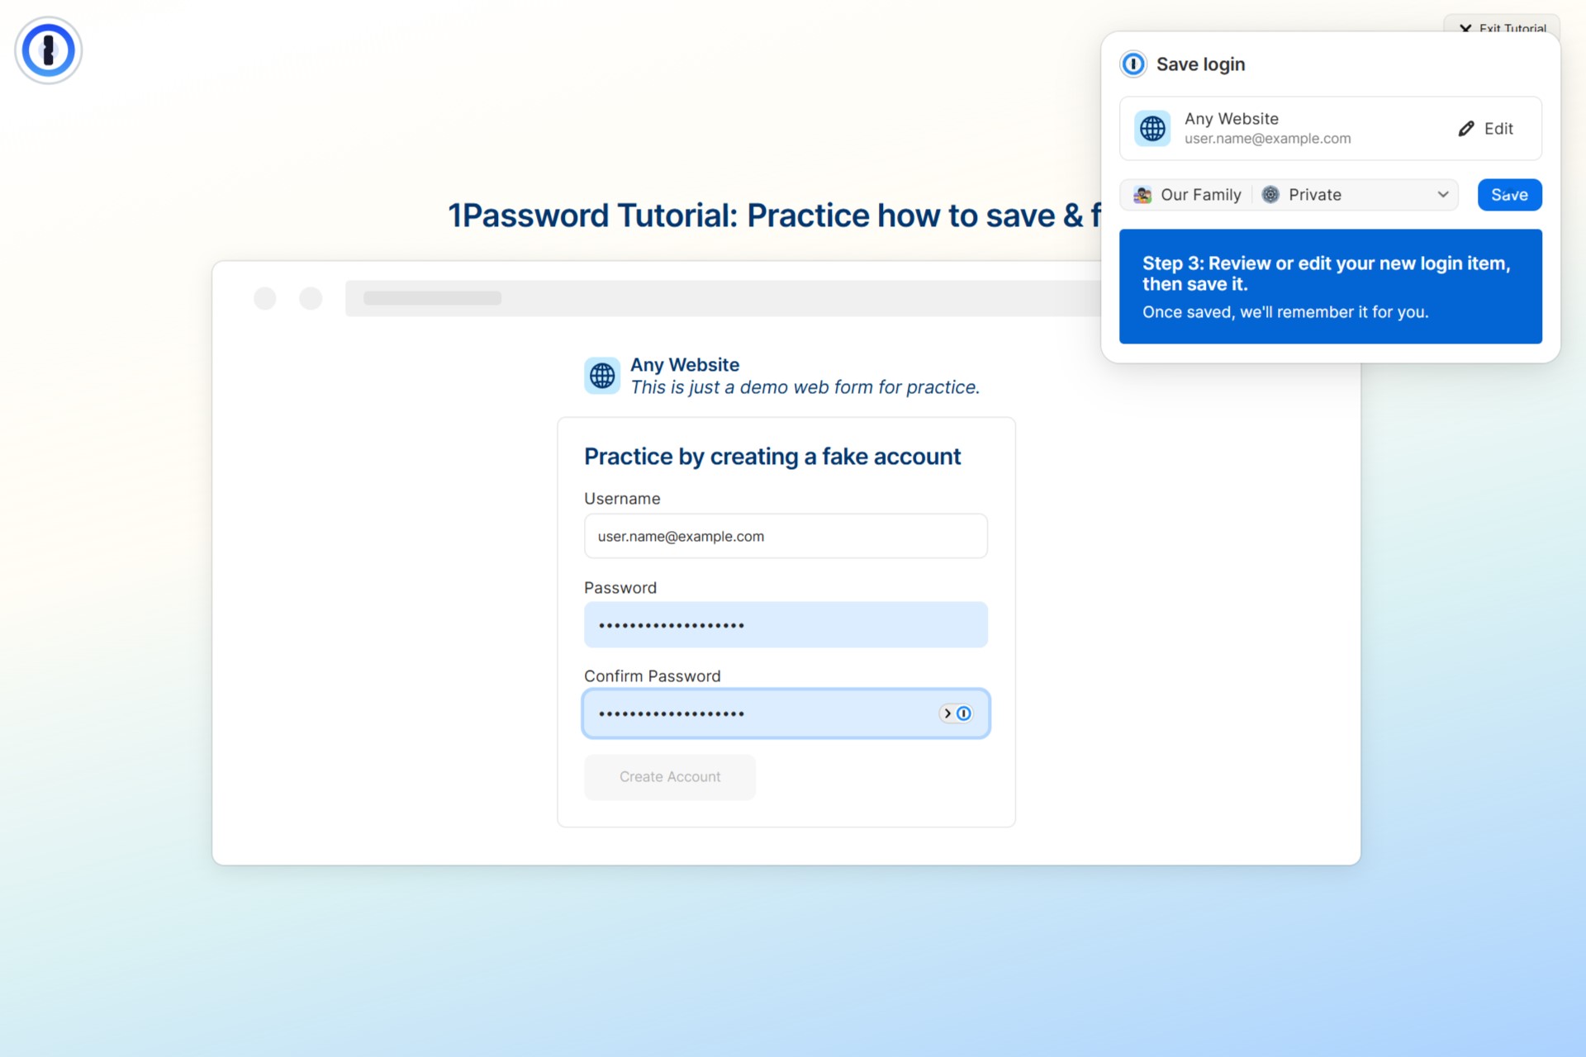Image resolution: width=1586 pixels, height=1057 pixels.
Task: Open the Private vault dropdown menu
Action: click(1357, 195)
